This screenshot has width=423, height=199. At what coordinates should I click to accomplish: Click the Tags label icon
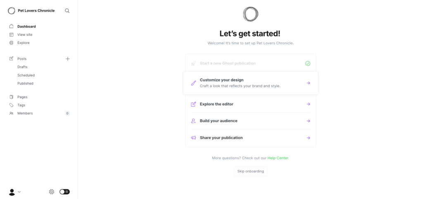pos(12,105)
